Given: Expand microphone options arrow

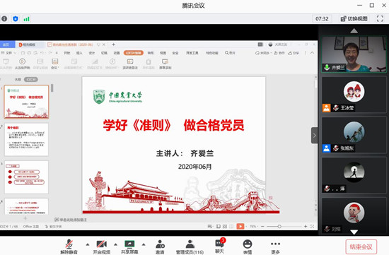Looking at the screenshot, I should [88, 244].
